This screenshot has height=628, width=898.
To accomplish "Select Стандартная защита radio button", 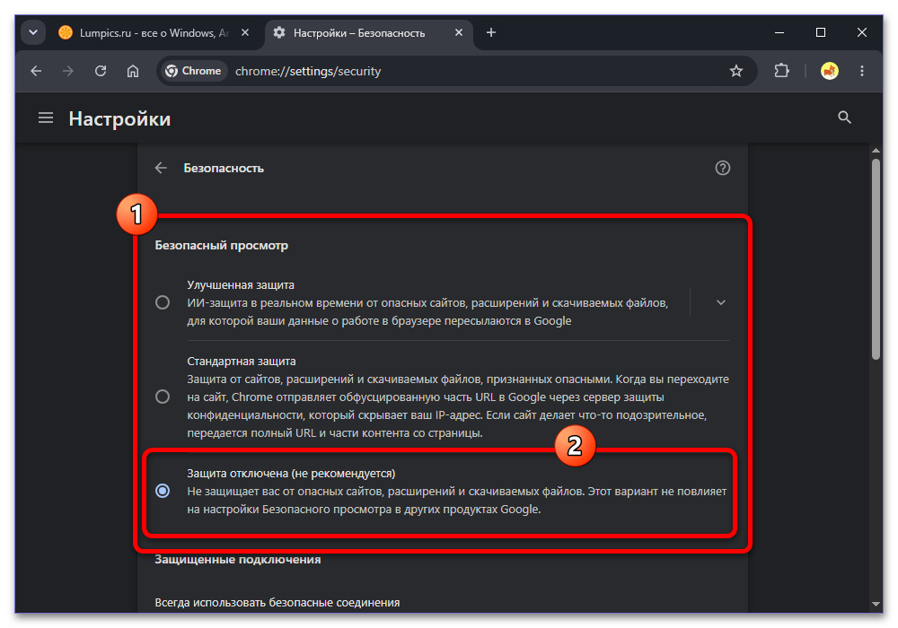I will click(x=163, y=397).
